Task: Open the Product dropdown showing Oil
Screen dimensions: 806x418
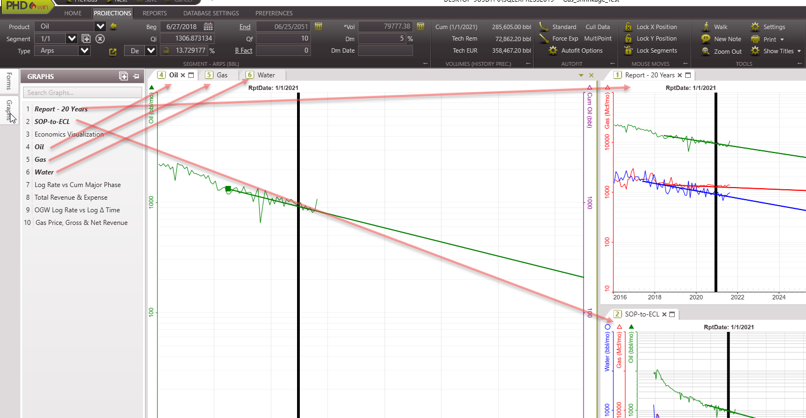Action: coord(99,26)
